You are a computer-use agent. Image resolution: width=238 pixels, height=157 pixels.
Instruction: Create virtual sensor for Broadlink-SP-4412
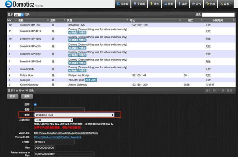click(x=77, y=33)
